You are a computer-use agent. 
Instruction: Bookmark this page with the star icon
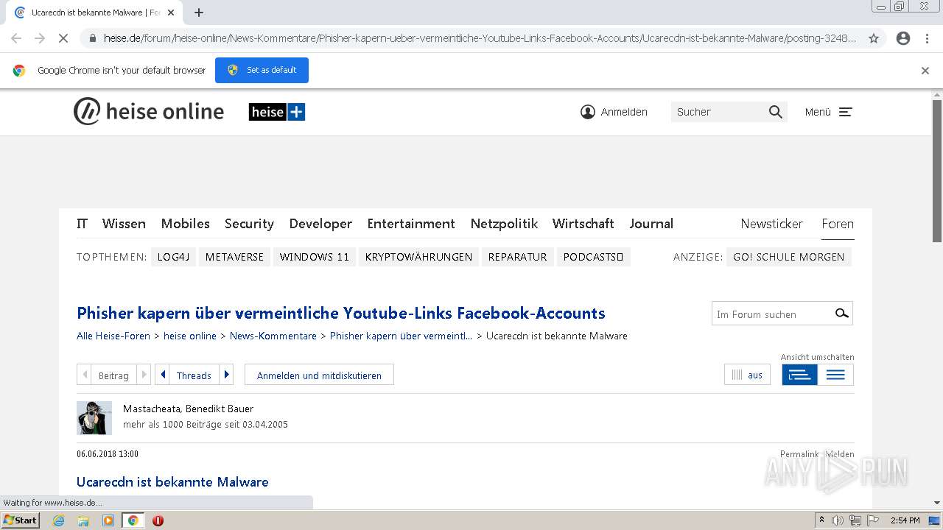874,38
